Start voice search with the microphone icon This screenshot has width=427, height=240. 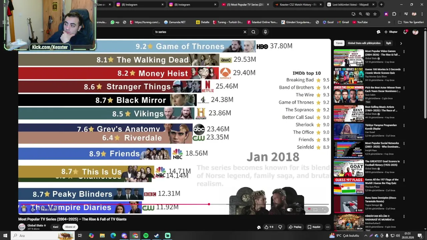(x=265, y=32)
